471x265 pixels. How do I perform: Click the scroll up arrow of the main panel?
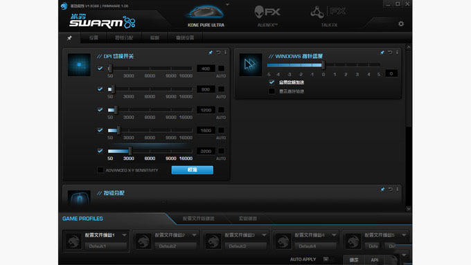[x=409, y=48]
